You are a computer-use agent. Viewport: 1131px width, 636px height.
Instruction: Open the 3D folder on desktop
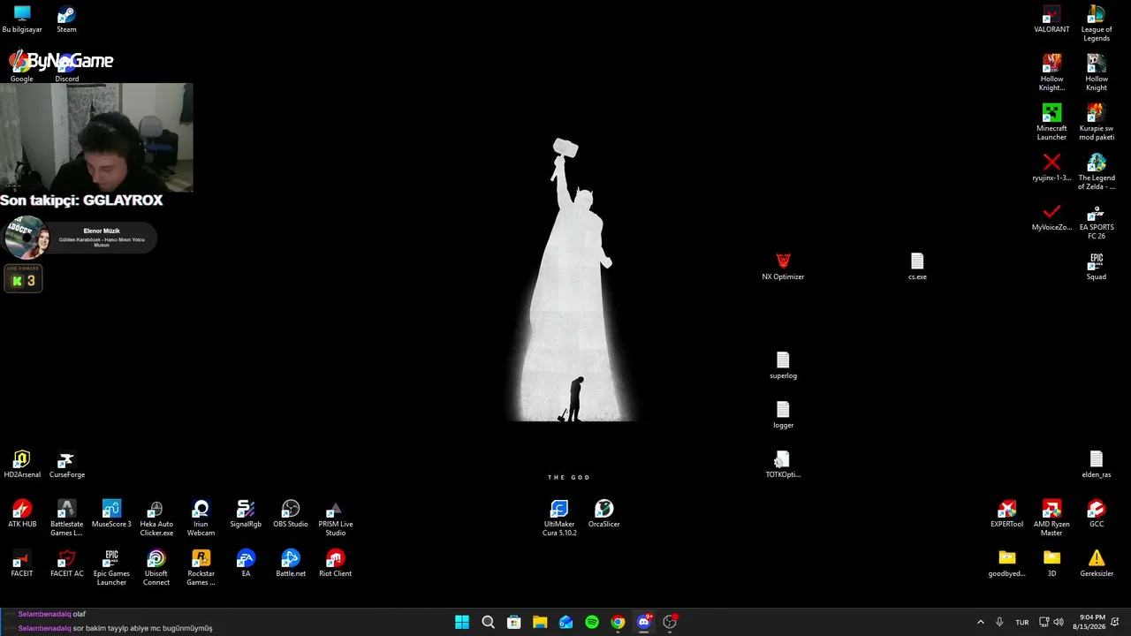[x=1051, y=564]
